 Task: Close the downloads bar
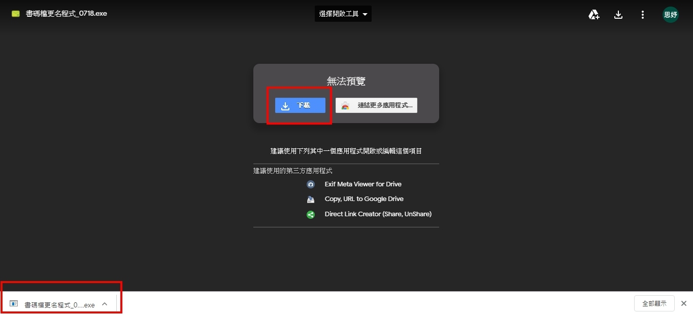point(683,303)
